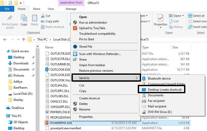Switch to the View ribbon tab
Image resolution: width=207 pixels, height=131 pixels.
(51, 9)
